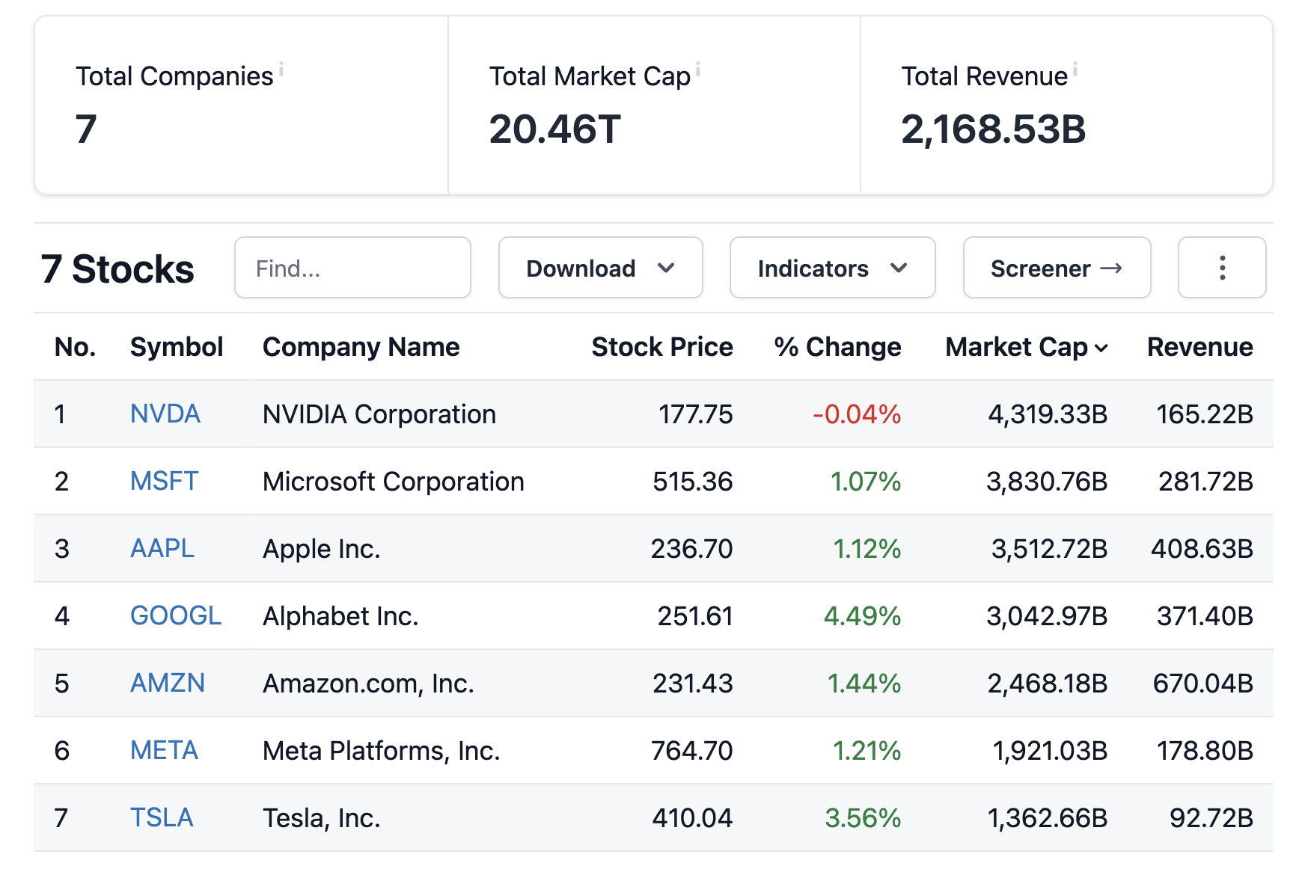Click the 165.22B revenue cell
This screenshot has height=869, width=1302.
pyautogui.click(x=1205, y=414)
